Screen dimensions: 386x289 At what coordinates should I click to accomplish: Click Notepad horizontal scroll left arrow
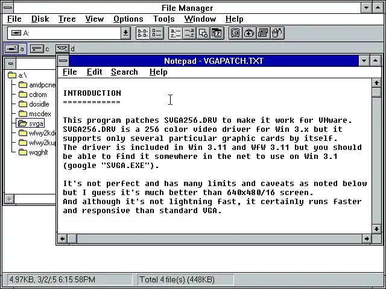(x=63, y=238)
